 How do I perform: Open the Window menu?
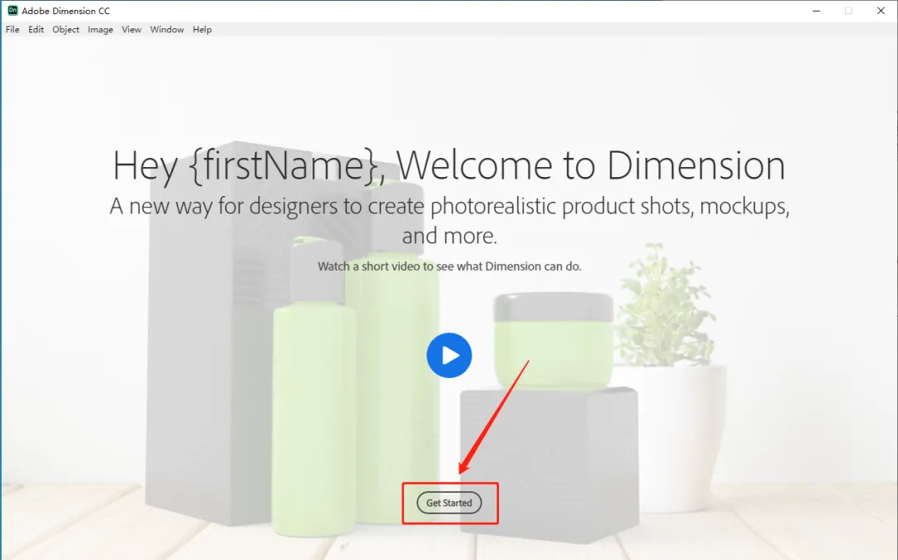(x=166, y=30)
